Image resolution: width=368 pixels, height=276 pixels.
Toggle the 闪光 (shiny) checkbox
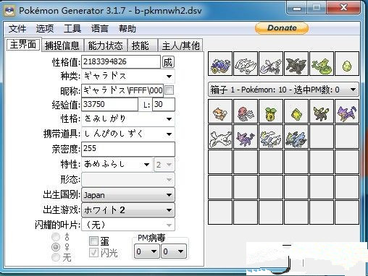coord(93,253)
